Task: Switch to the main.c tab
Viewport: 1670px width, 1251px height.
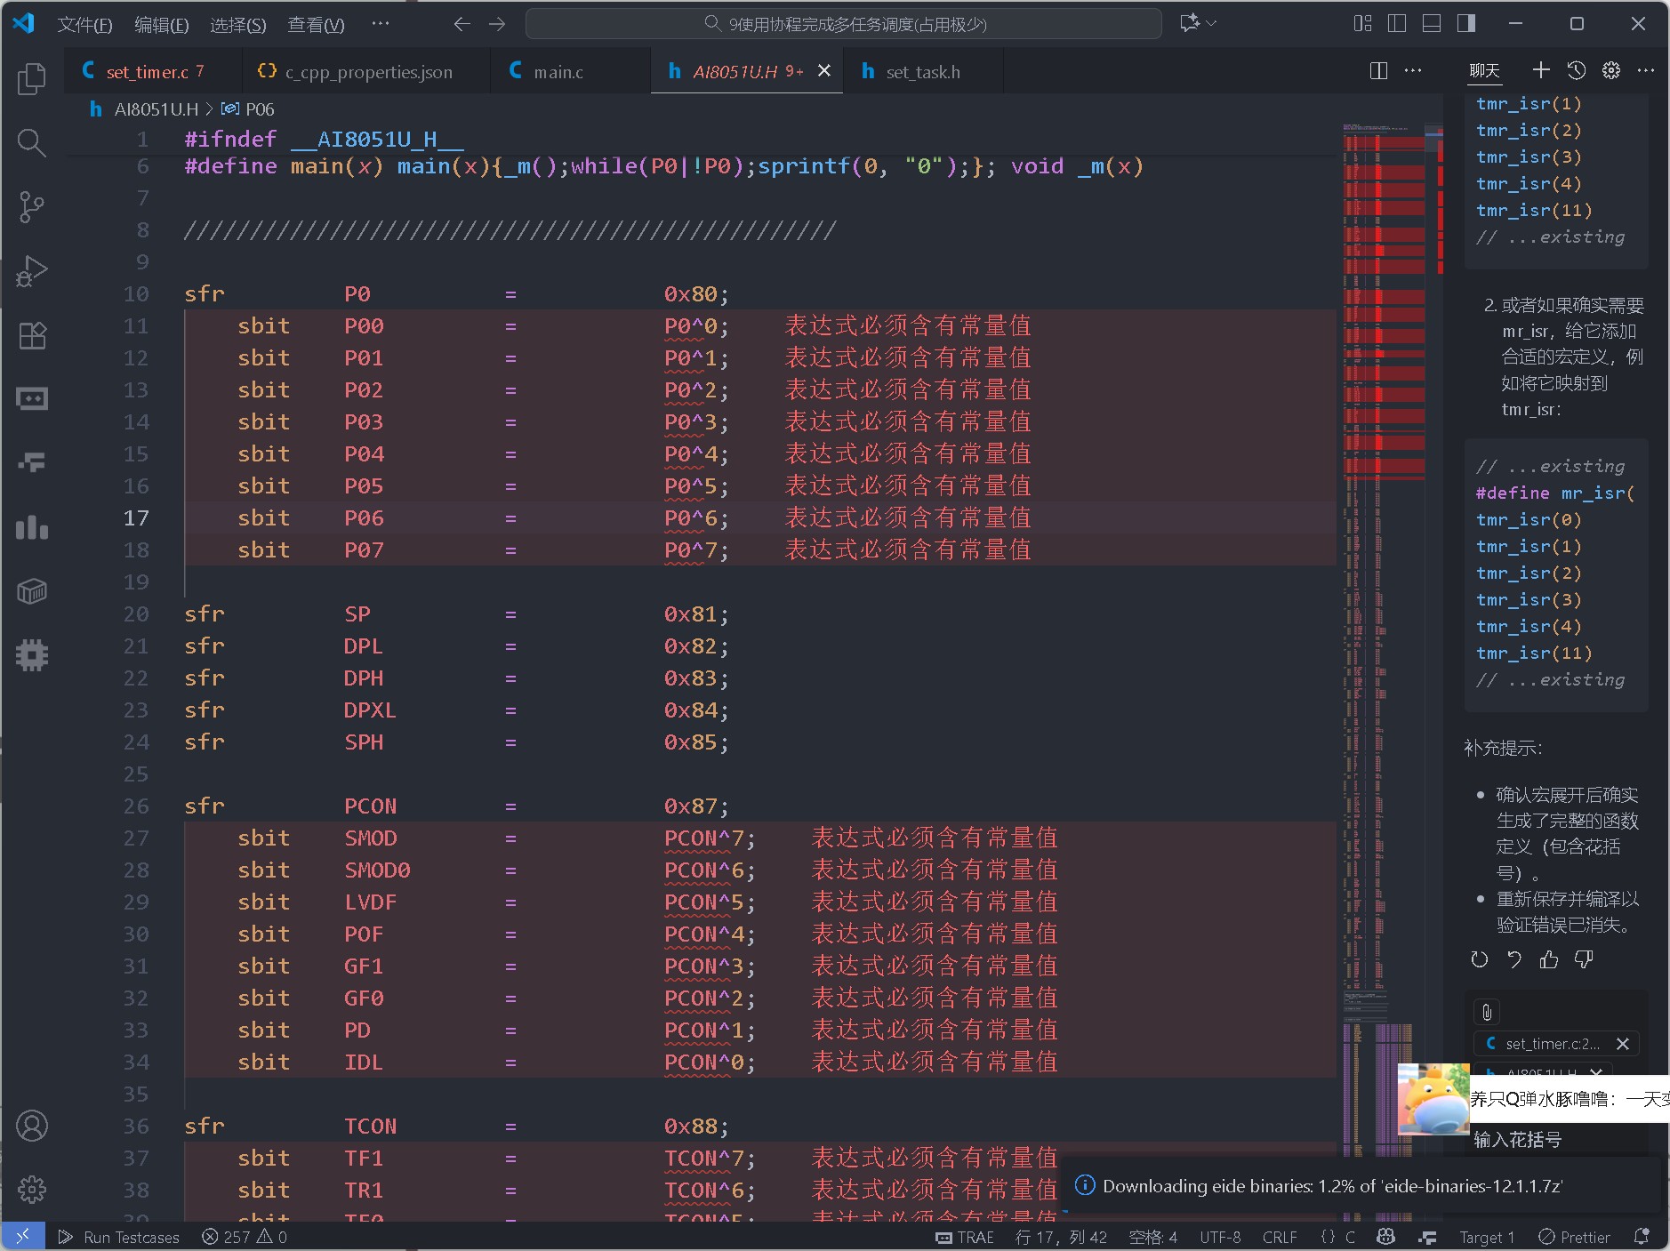Action: 558,72
